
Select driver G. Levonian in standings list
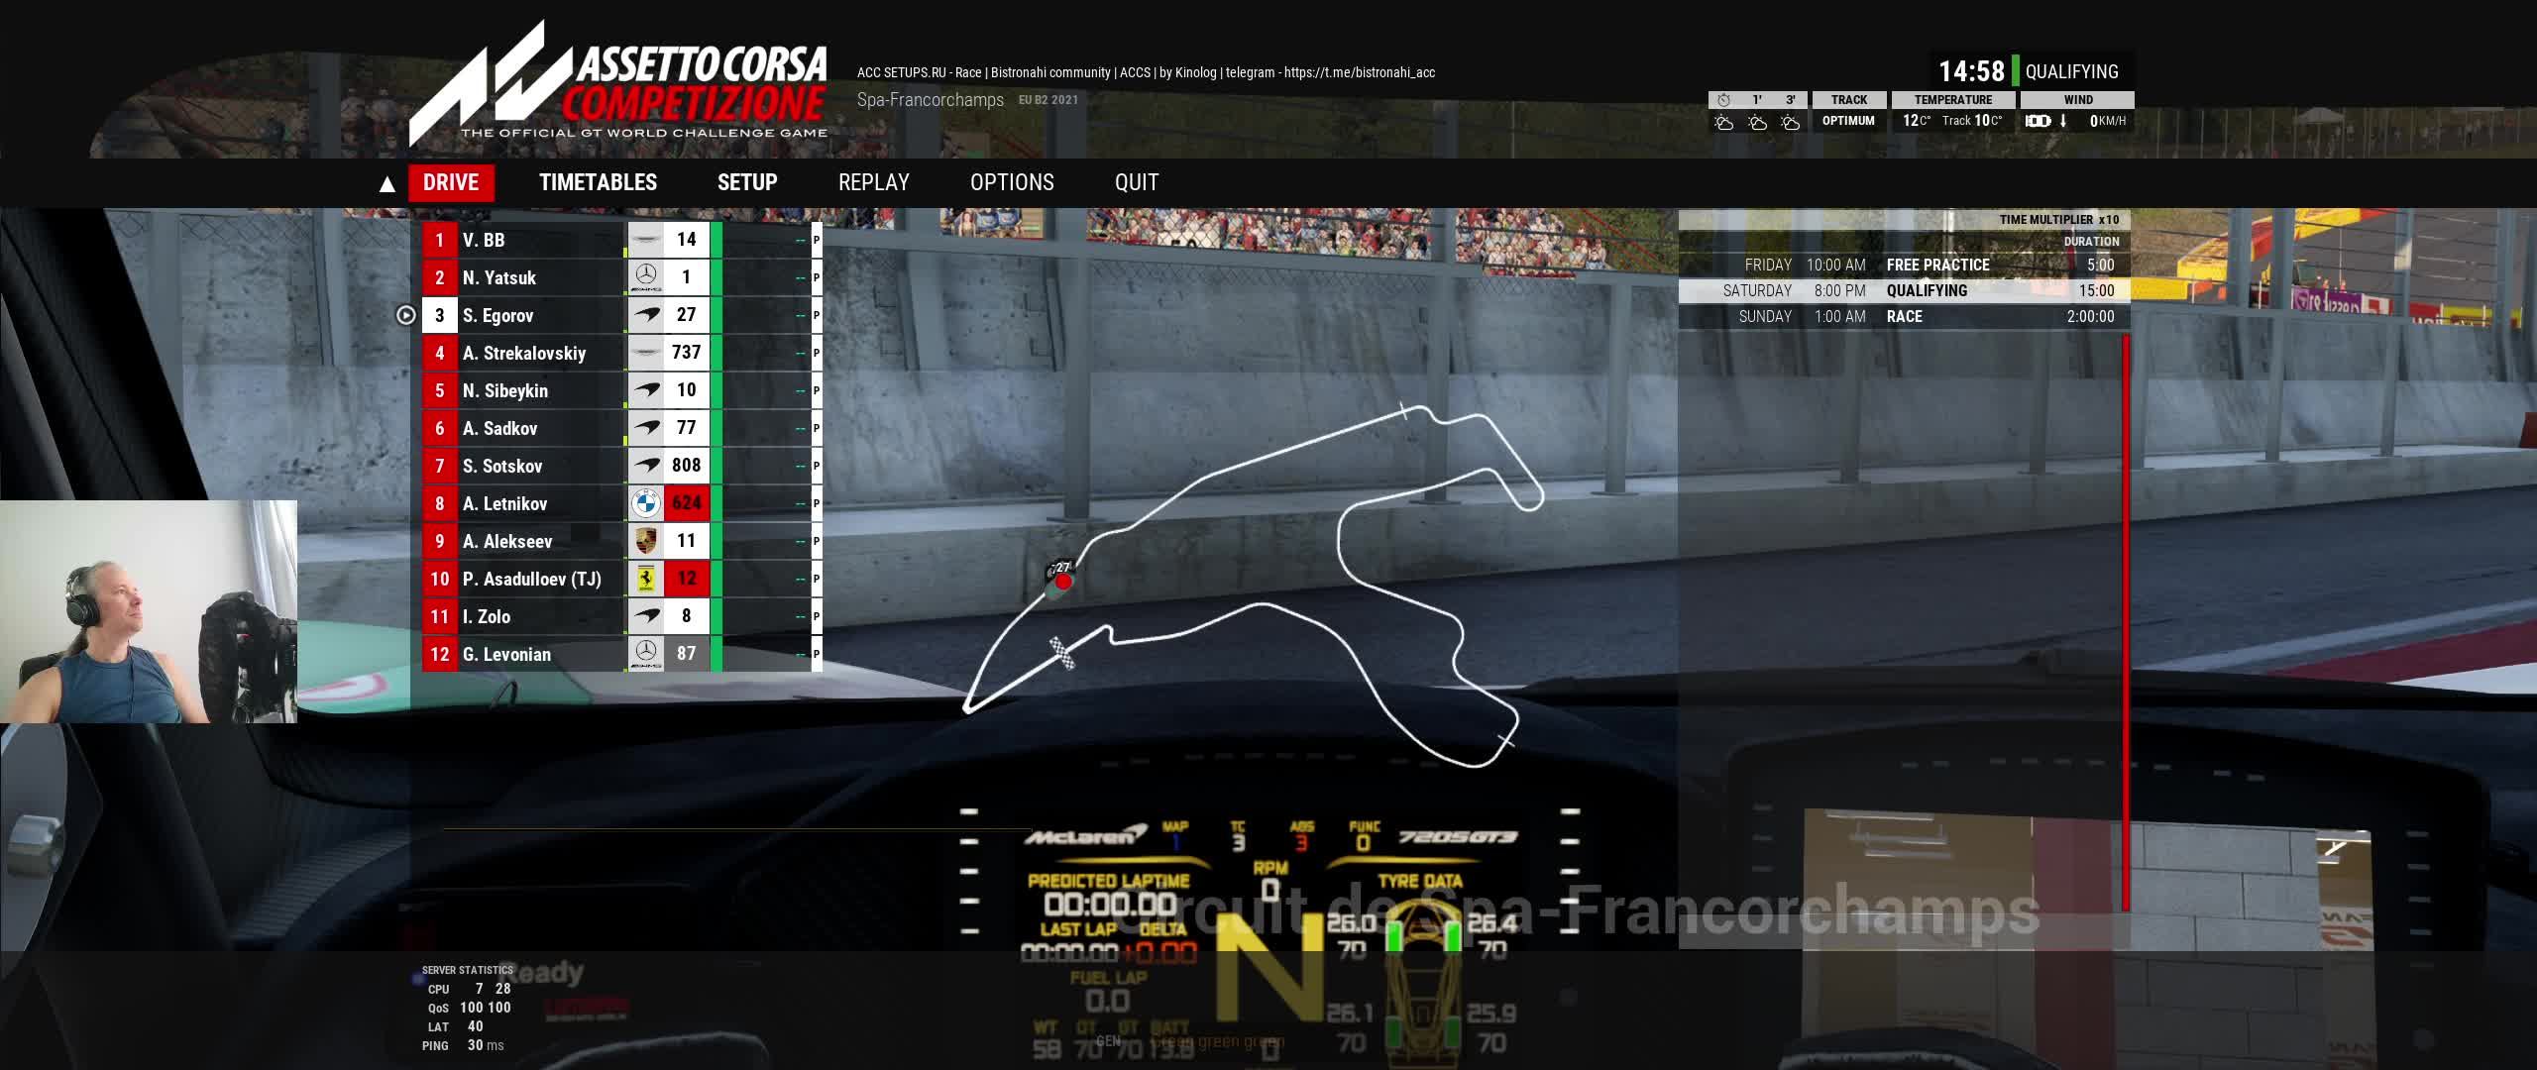point(506,654)
